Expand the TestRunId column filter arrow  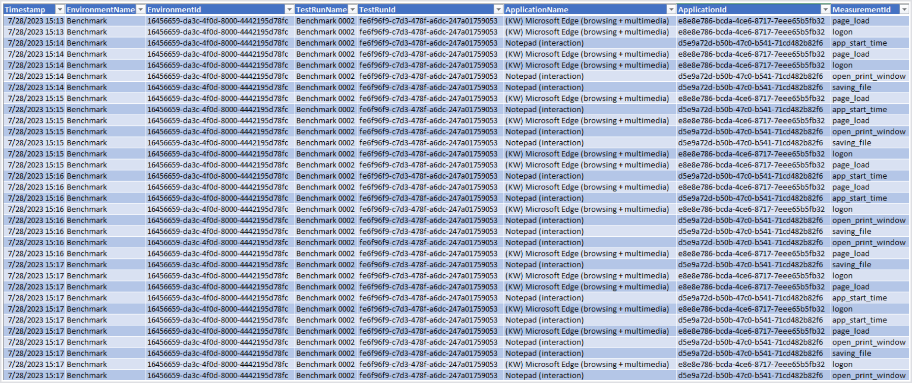(498, 9)
